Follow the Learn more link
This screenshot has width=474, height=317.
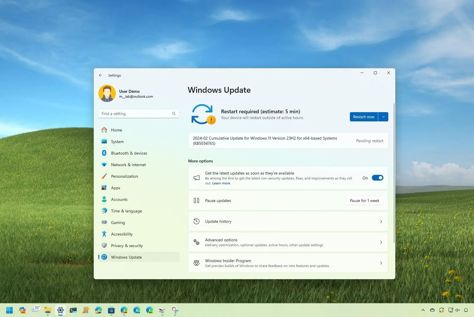pyautogui.click(x=221, y=183)
